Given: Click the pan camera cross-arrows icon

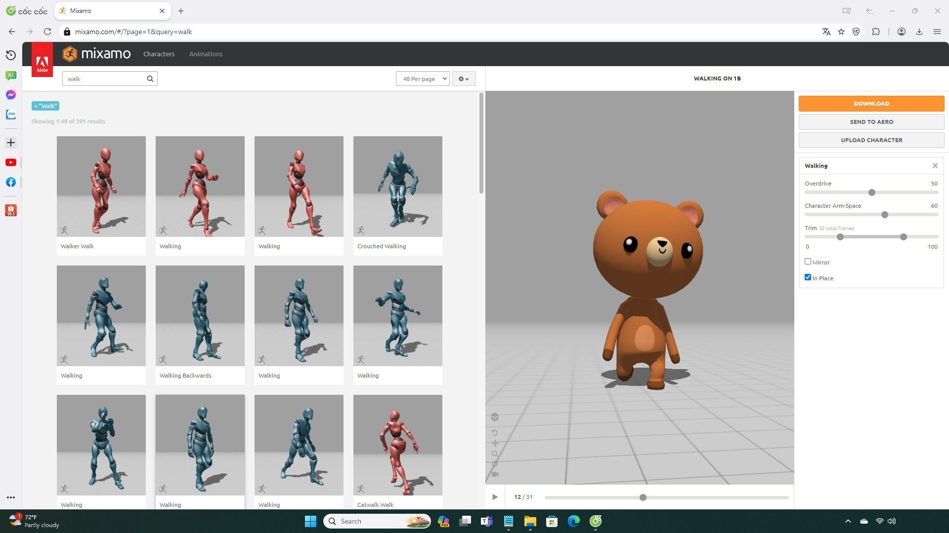Looking at the screenshot, I should point(495,443).
